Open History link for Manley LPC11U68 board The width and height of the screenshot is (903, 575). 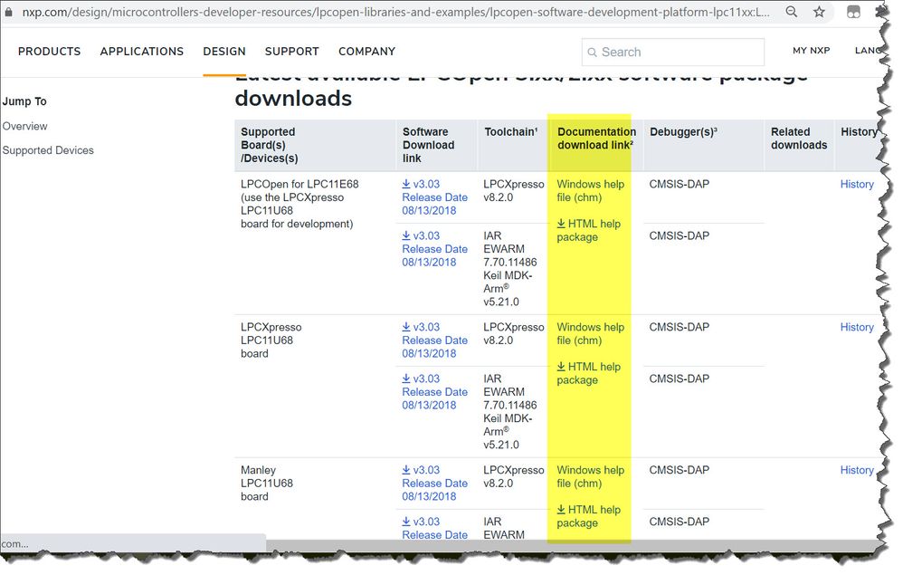click(x=857, y=470)
